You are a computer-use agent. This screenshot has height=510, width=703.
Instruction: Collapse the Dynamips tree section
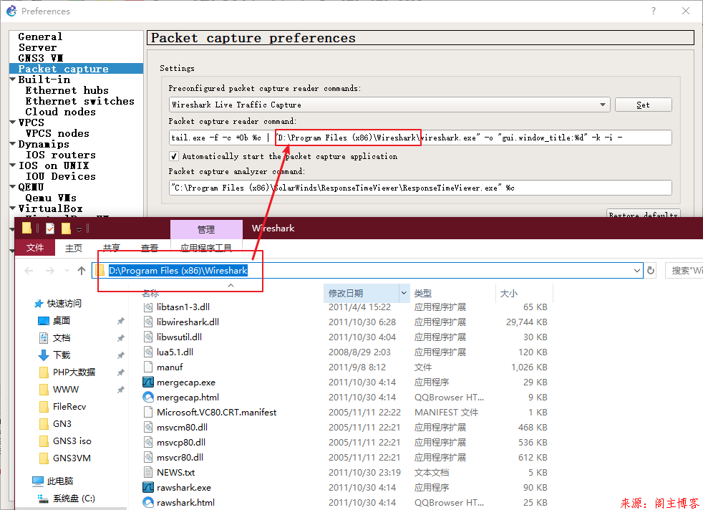pyautogui.click(x=13, y=143)
